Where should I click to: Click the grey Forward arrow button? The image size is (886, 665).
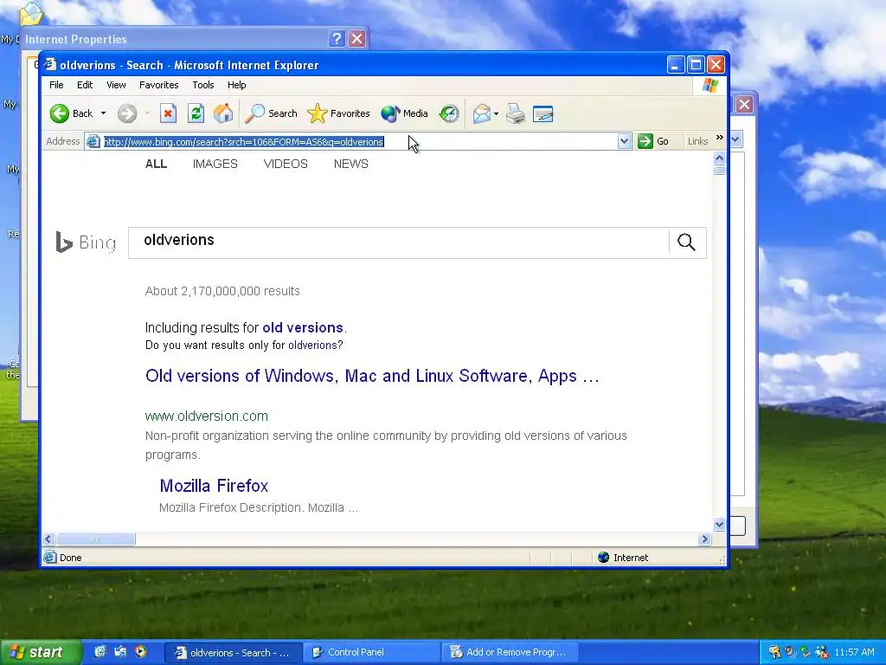click(x=127, y=113)
